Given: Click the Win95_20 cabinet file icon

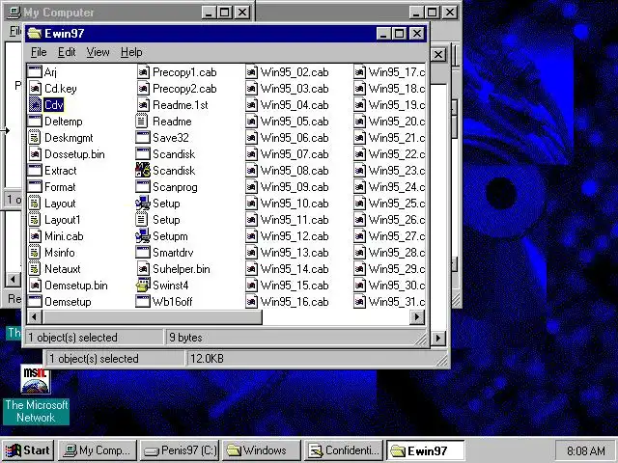Looking at the screenshot, I should tap(359, 122).
